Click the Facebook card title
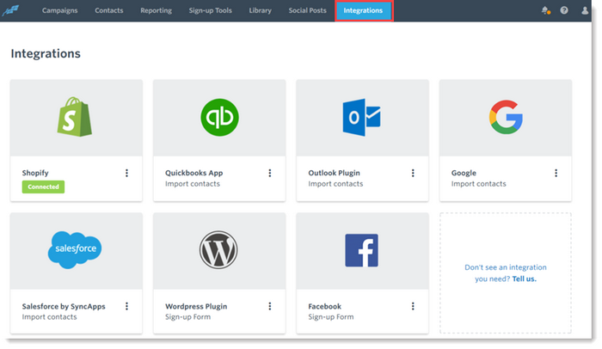Image resolution: width=602 pixels, height=349 pixels. point(325,306)
